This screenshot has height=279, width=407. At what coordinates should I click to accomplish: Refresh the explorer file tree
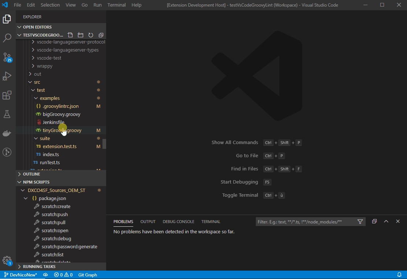[91, 35]
